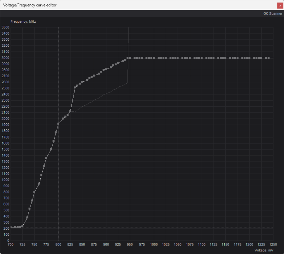Select the curve point at 925 mV
The image size is (284, 254).
[118, 63]
